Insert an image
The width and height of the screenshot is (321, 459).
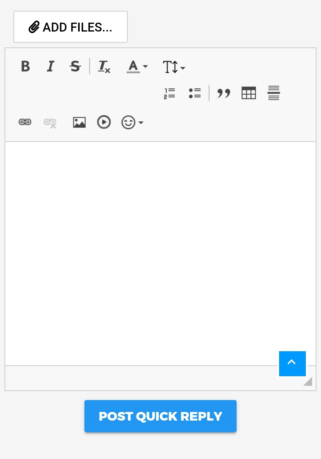(x=79, y=122)
